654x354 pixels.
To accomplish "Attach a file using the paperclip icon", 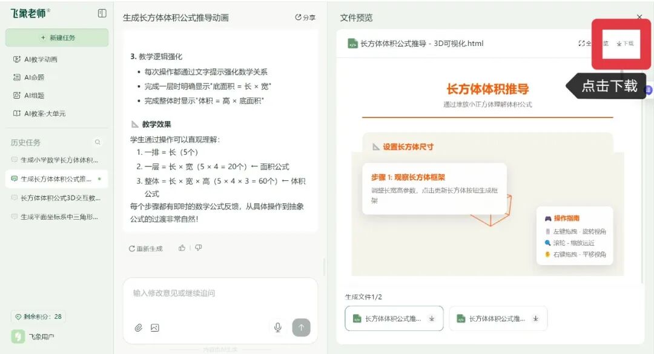I will [137, 327].
